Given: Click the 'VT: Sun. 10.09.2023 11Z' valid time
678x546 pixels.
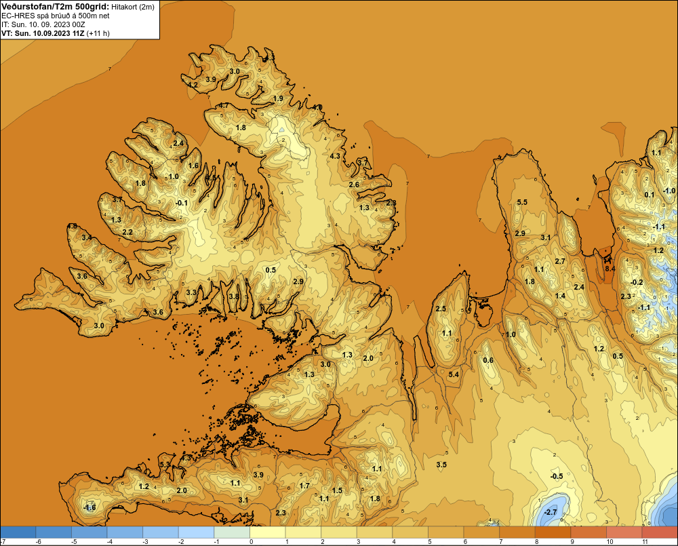Looking at the screenshot, I should tap(43, 33).
